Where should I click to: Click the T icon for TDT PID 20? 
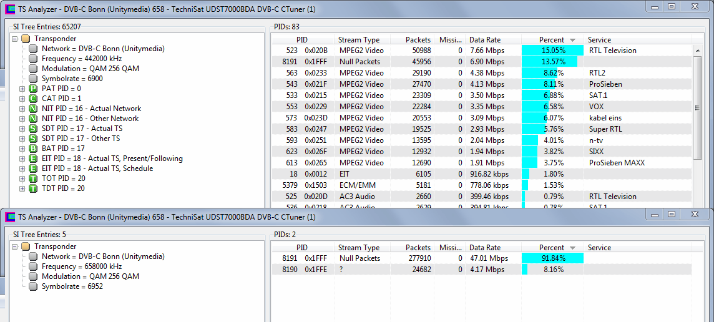click(33, 188)
